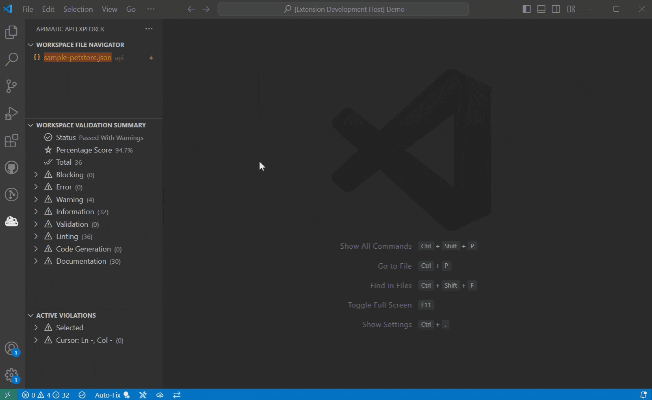
Task: Click the wrench and screwdriver status bar icon
Action: 143,395
